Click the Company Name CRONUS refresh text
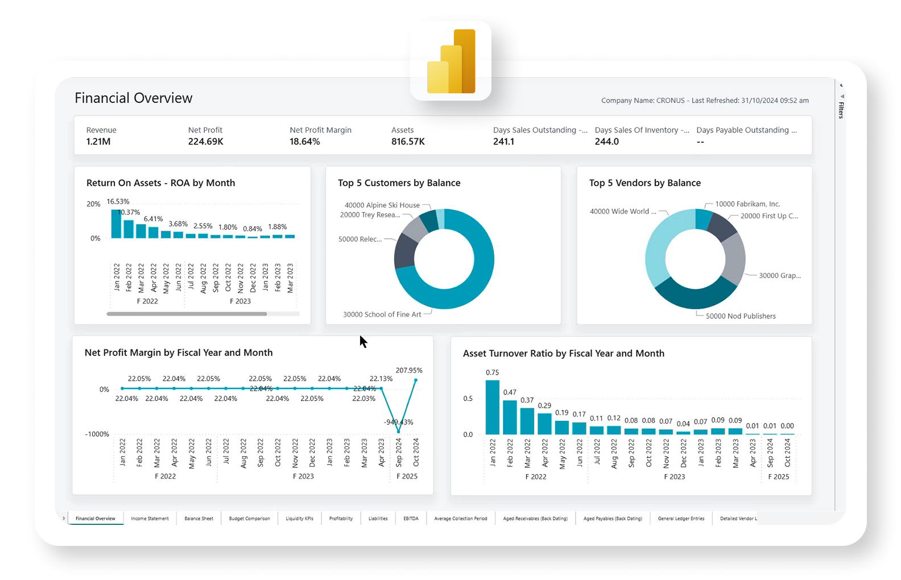This screenshot has height=580, width=901. click(705, 101)
